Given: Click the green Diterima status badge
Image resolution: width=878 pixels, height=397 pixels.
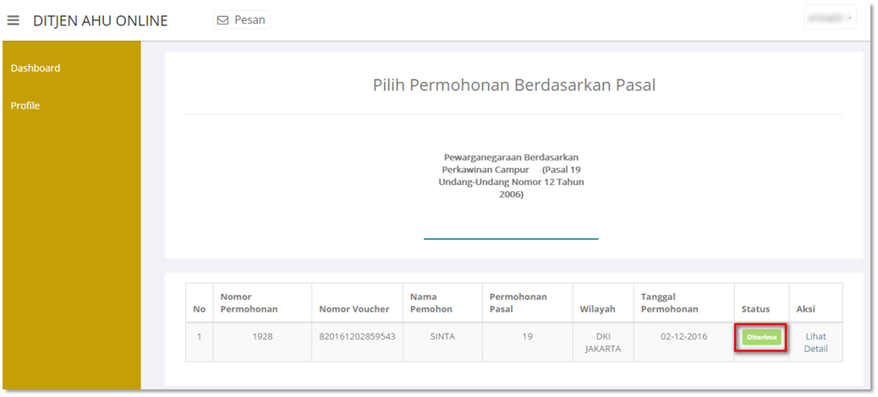Looking at the screenshot, I should pyautogui.click(x=761, y=337).
